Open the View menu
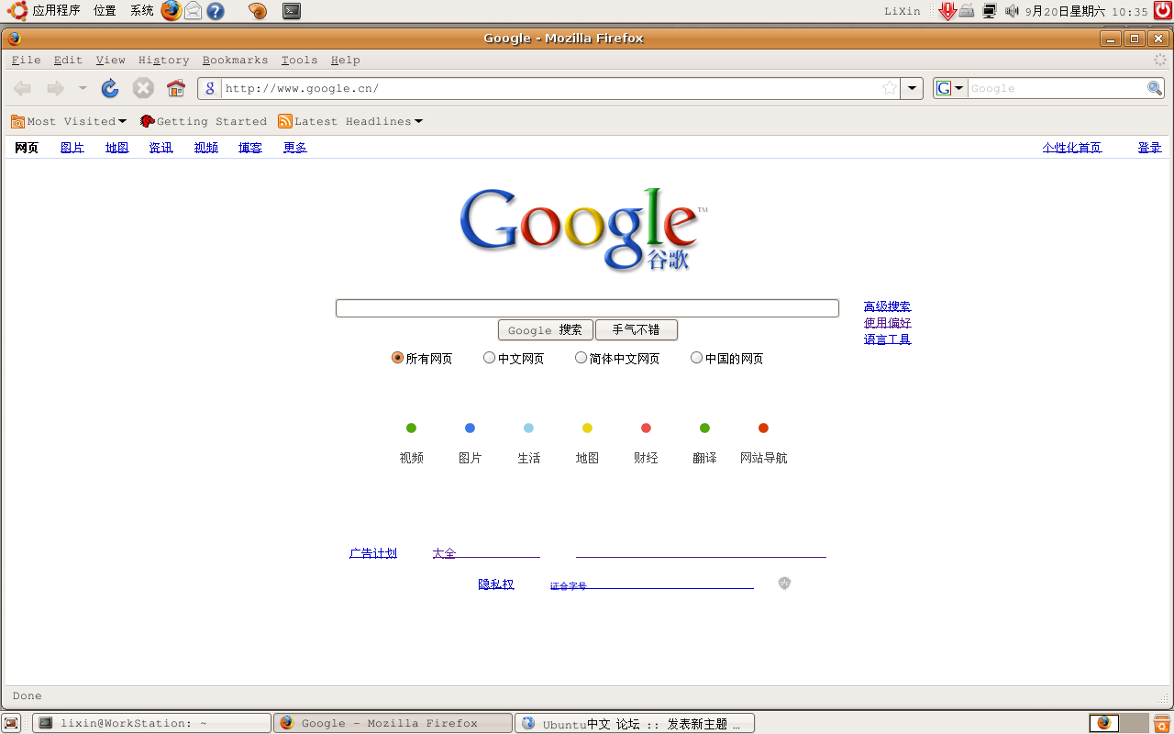 click(110, 60)
